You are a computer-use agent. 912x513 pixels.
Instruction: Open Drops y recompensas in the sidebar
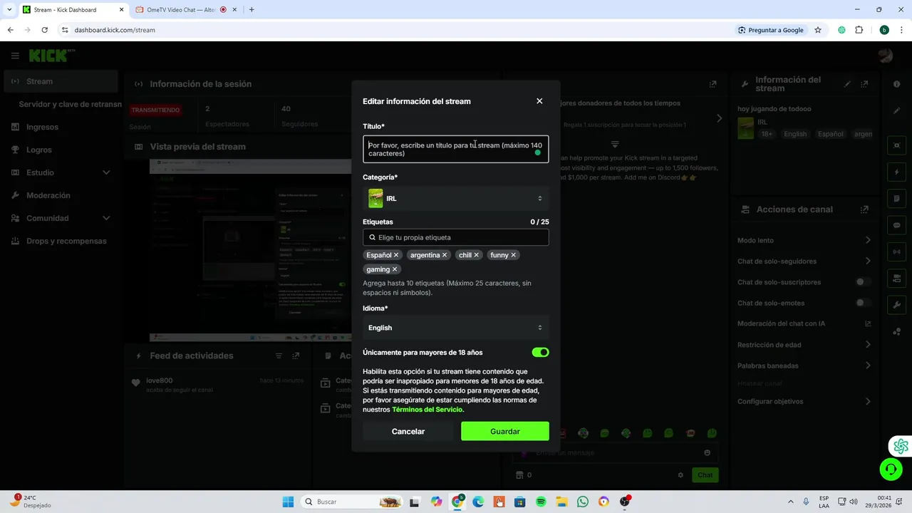point(61,241)
